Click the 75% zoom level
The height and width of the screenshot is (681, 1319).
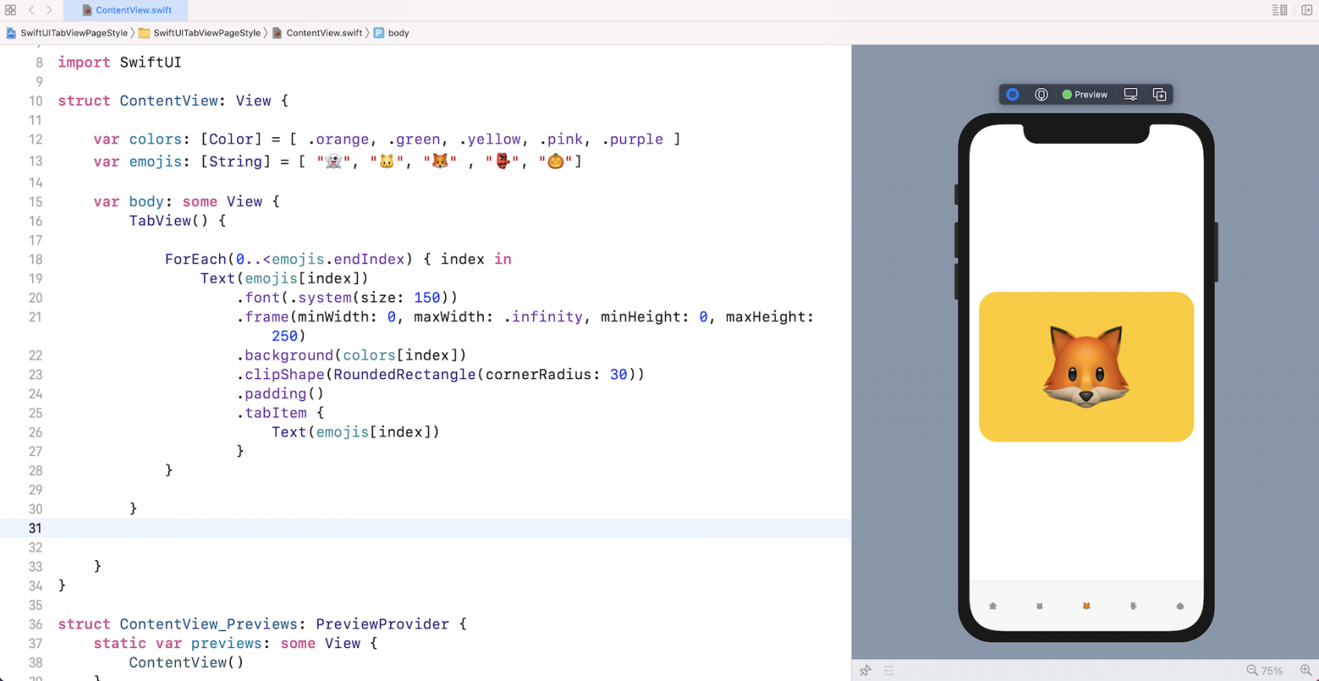(1272, 671)
